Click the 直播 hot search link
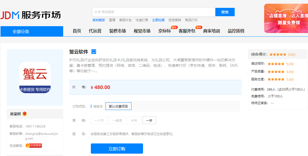 coord(112,20)
